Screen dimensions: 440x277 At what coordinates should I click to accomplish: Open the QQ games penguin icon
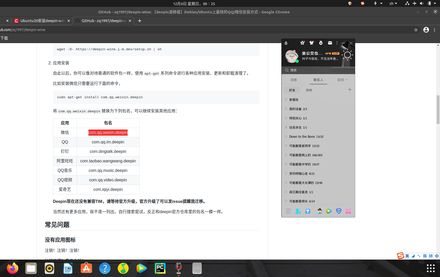point(319,211)
